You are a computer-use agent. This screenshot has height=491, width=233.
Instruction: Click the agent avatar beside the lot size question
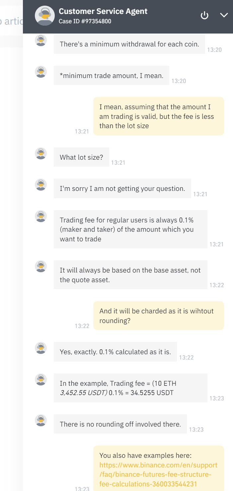click(x=40, y=153)
